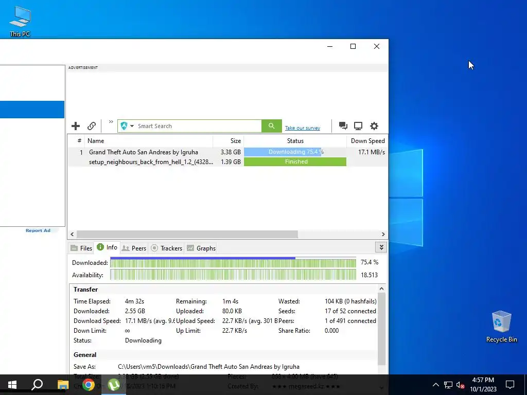Screen dimensions: 527x395
Task: Click the Remaining 1m 4s value
Action: (230, 301)
